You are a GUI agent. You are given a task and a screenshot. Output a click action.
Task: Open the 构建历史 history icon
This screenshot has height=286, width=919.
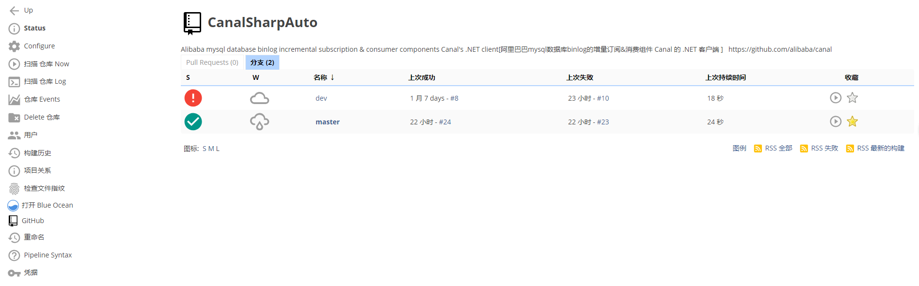tap(15, 153)
